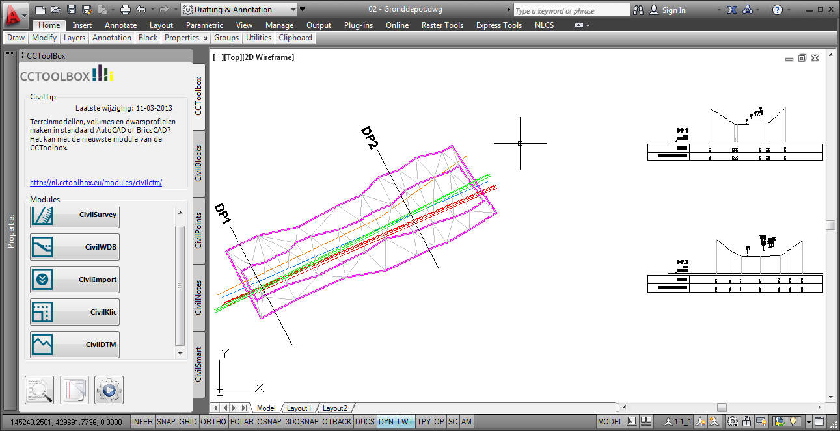Toggle DYN dynamic input
This screenshot has width=840, height=431.
[386, 422]
